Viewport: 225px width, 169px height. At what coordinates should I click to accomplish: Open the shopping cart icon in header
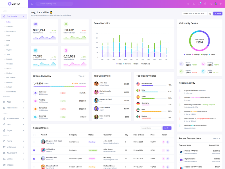coord(199,4)
